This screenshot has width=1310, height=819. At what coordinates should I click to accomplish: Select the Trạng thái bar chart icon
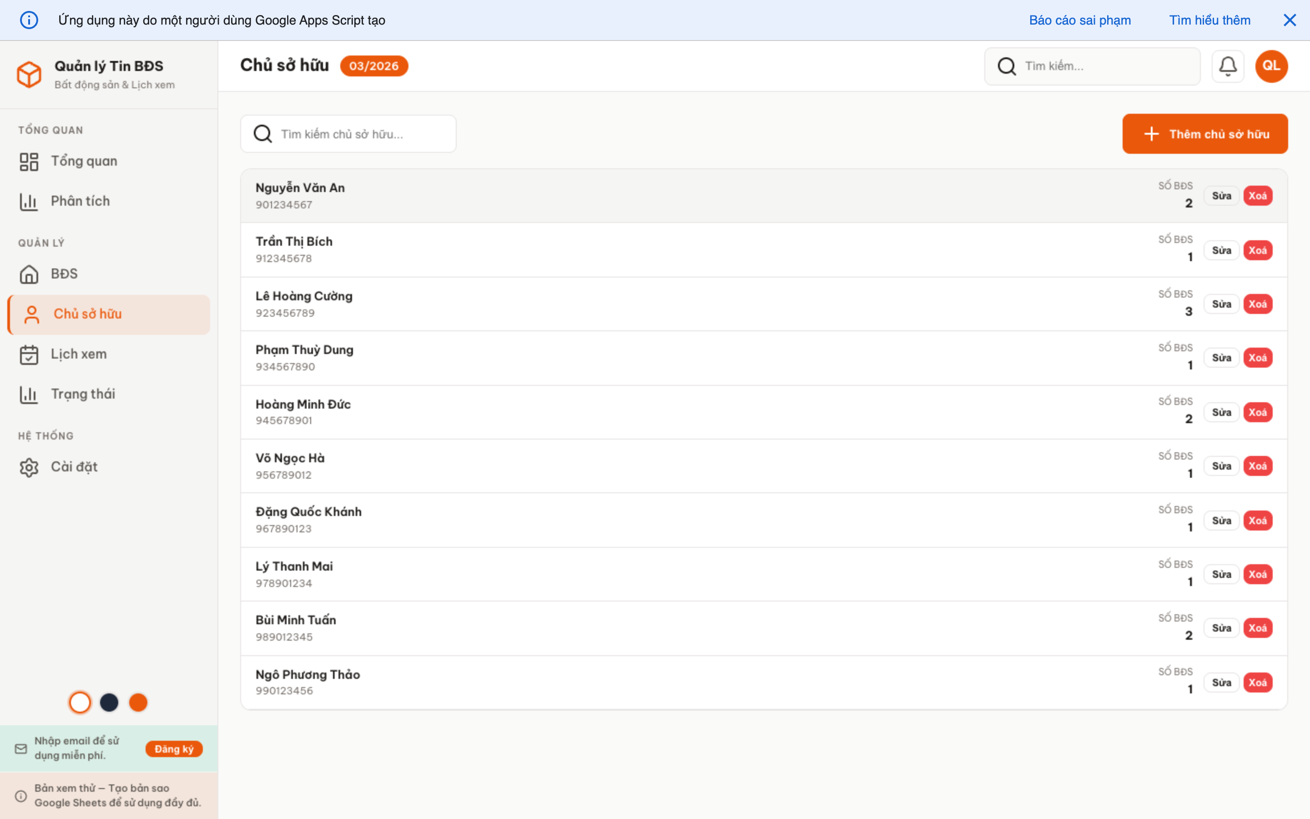tap(29, 394)
